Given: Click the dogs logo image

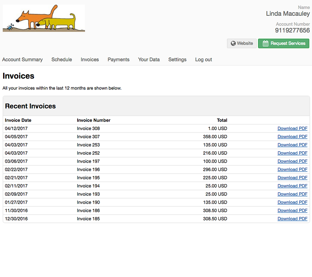Looking at the screenshot, I should click(44, 18).
